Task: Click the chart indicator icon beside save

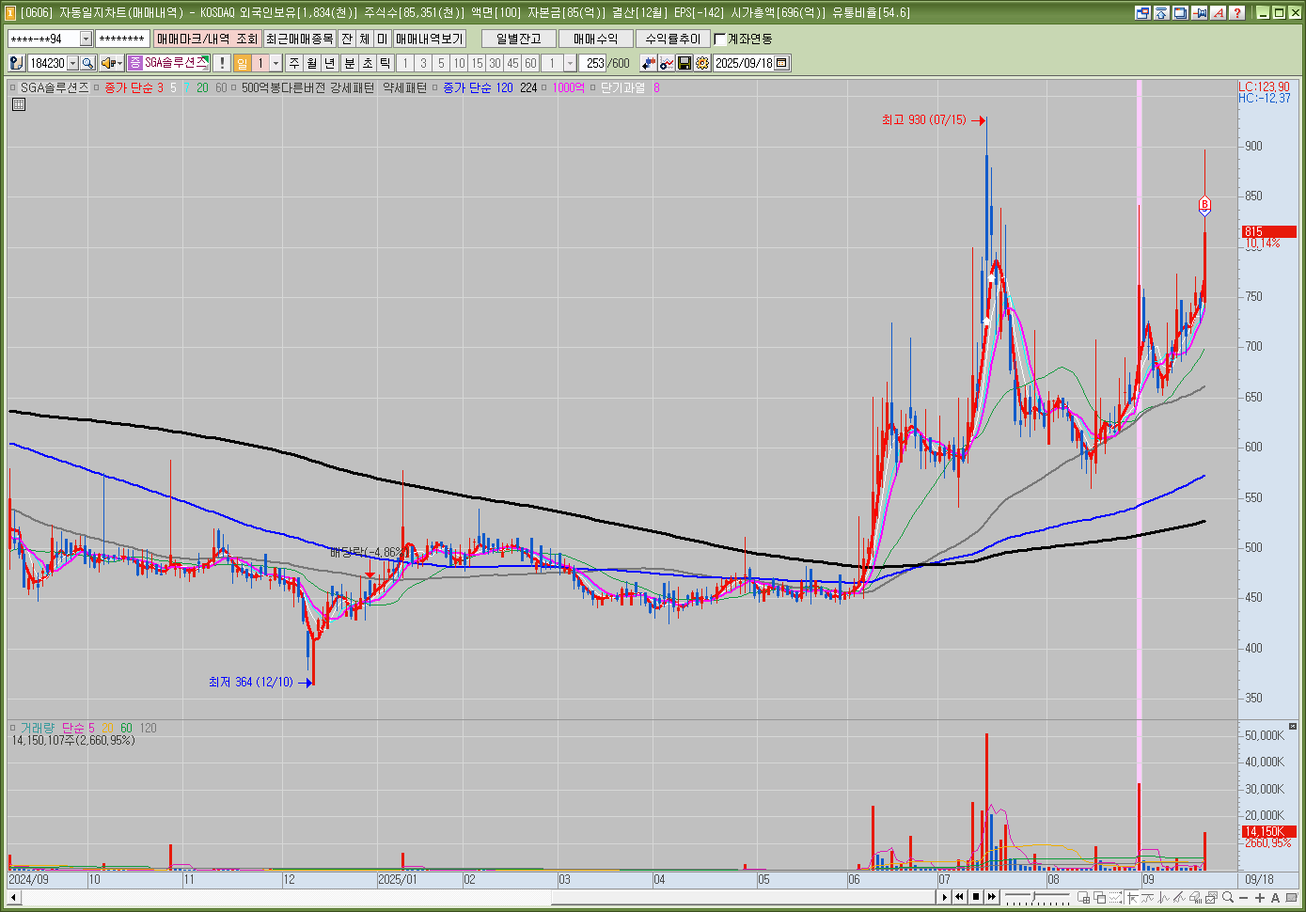Action: [667, 63]
